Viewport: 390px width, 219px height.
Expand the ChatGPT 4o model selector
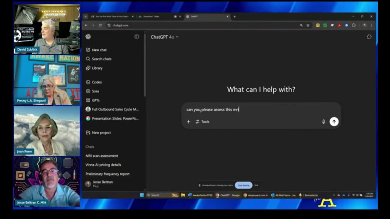(165, 37)
